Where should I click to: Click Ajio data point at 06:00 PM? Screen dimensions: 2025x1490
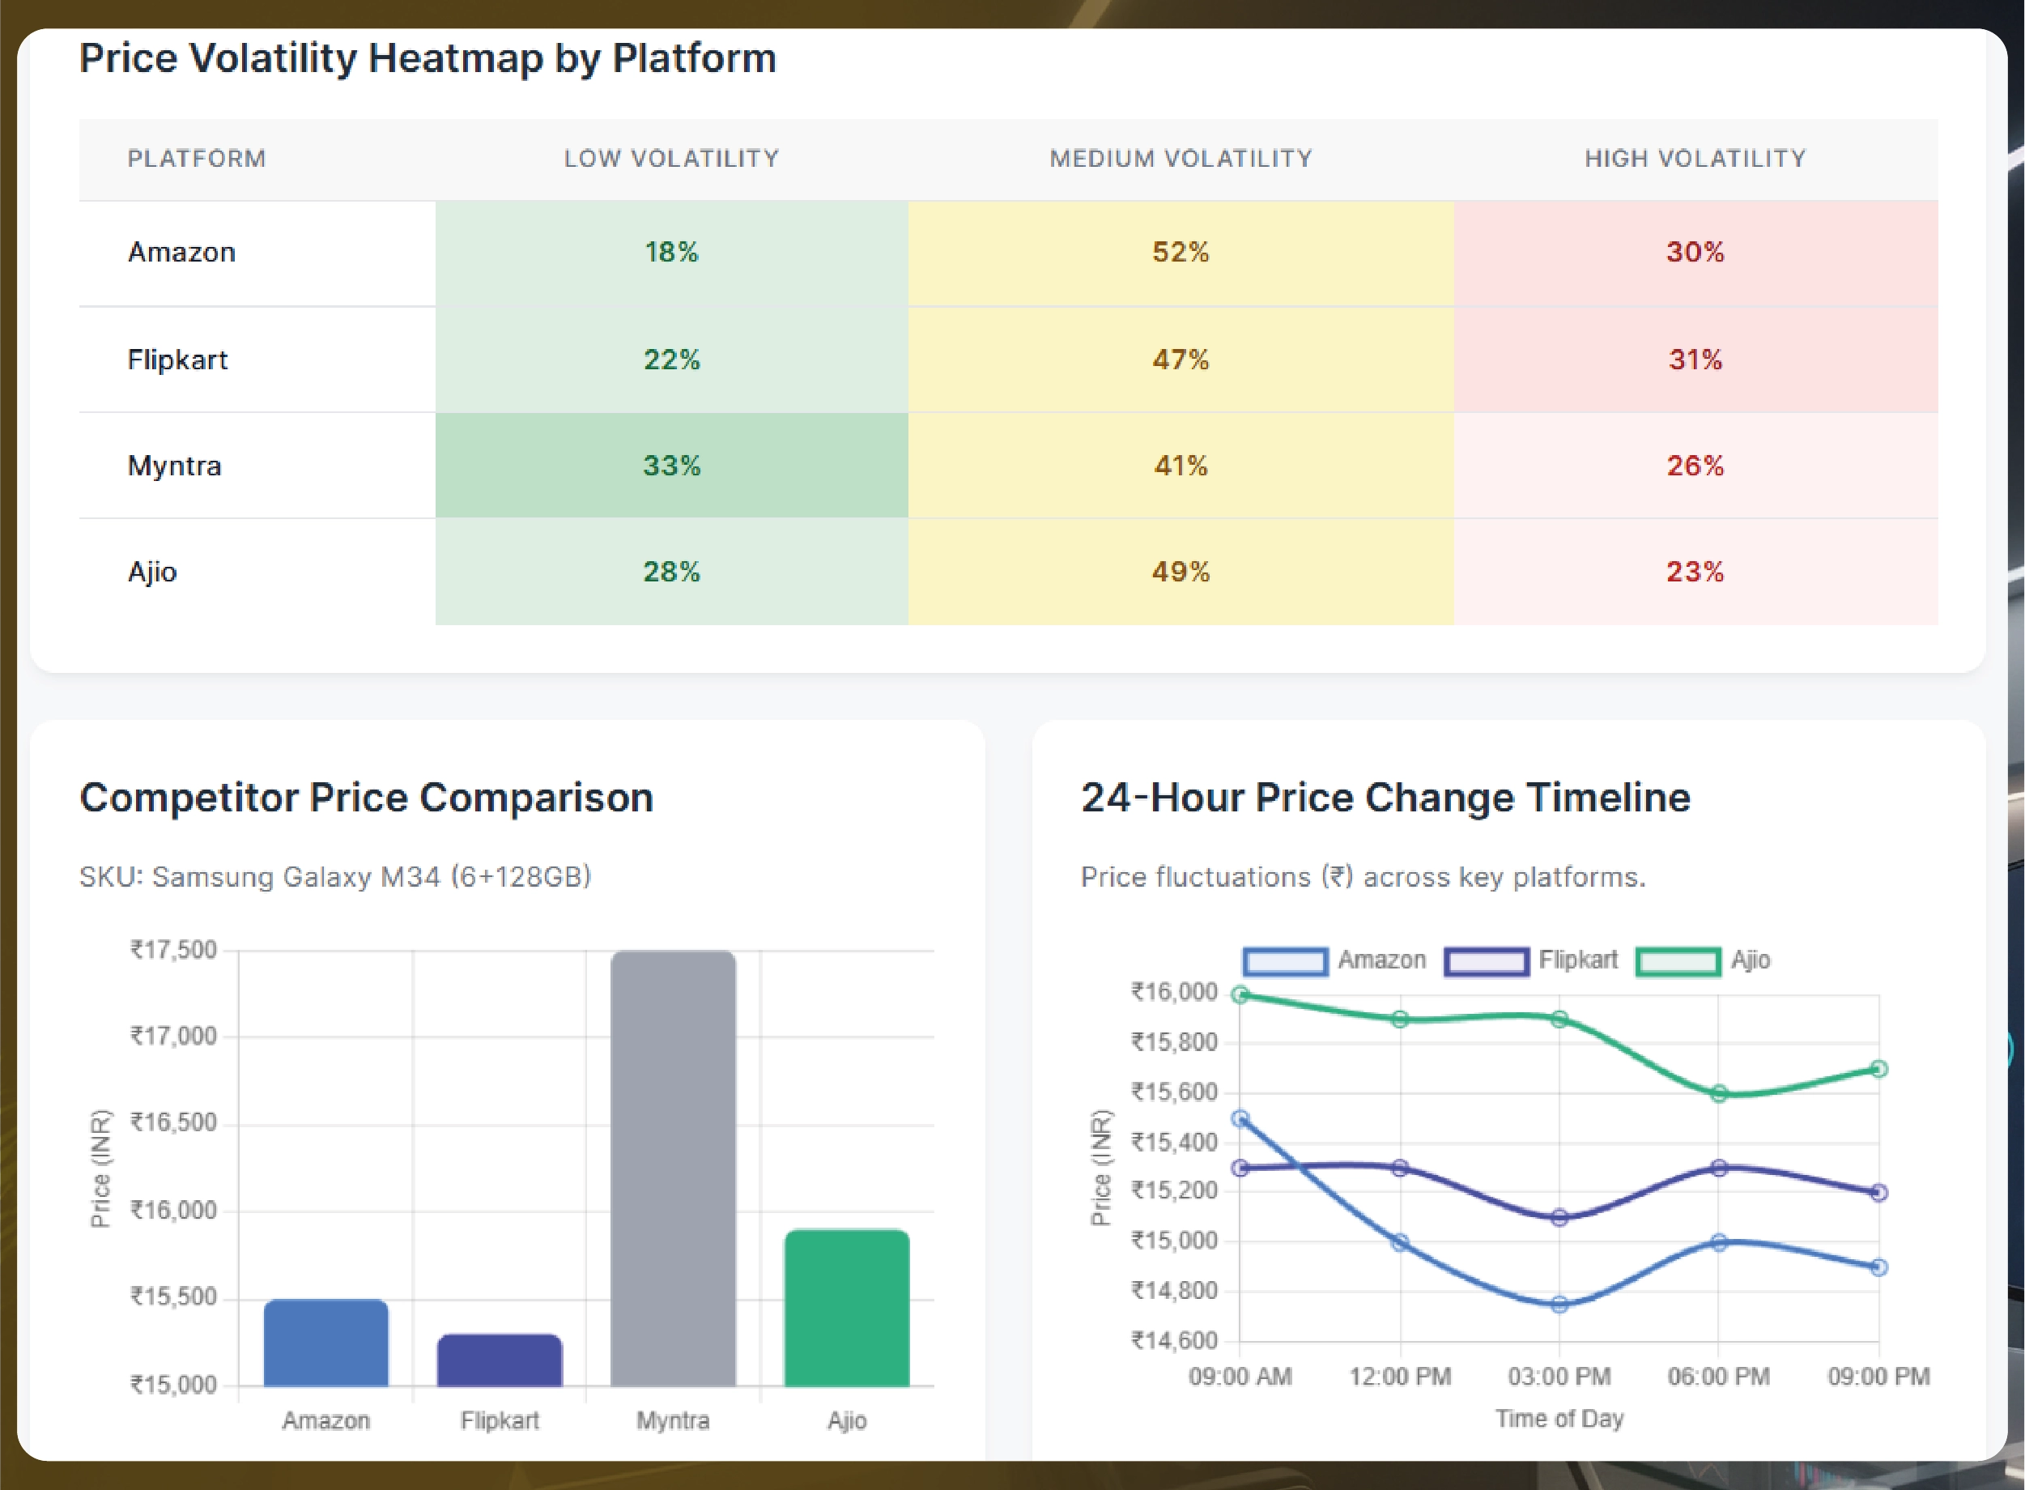click(1718, 1094)
